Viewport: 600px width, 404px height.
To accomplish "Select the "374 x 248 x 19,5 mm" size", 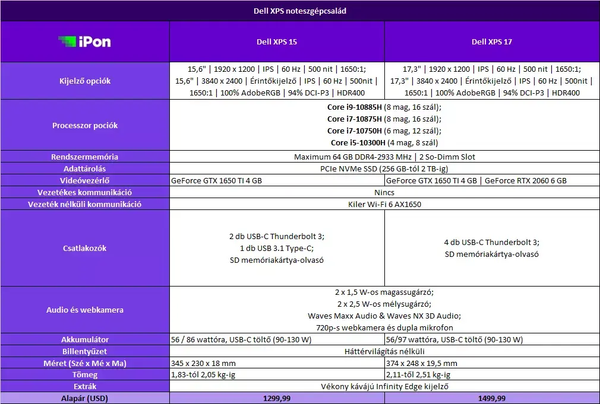I will point(422,363).
